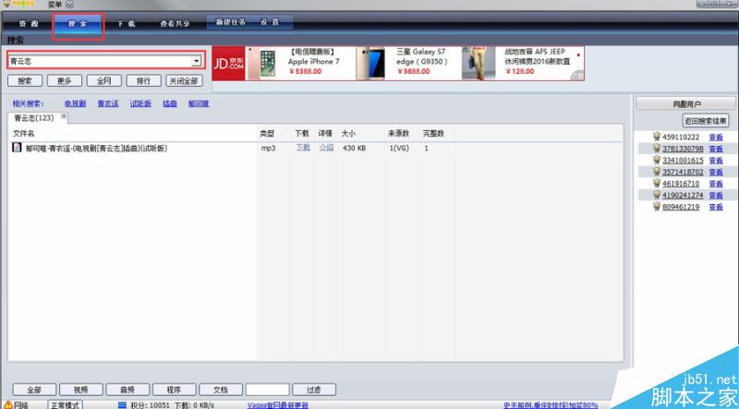Click the 查看 link for user 4190241274
739x409 pixels.
coord(716,195)
